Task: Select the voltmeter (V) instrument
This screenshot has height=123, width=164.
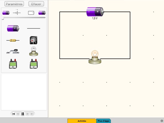Action: (x=34, y=64)
